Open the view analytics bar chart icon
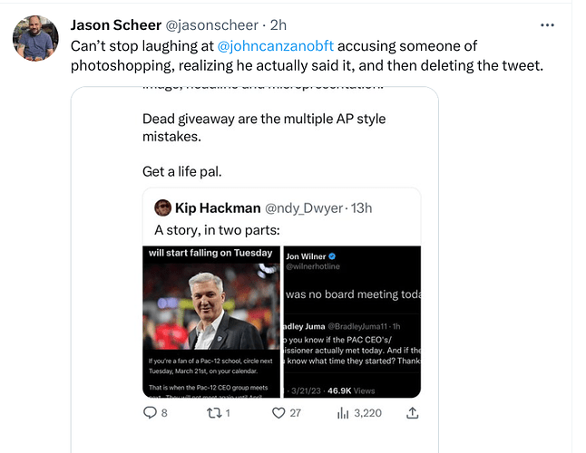 tap(343, 413)
